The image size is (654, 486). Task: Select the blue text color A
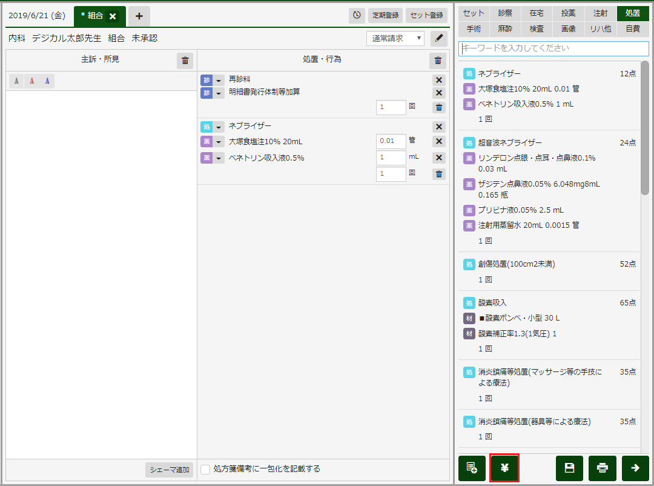click(x=47, y=81)
